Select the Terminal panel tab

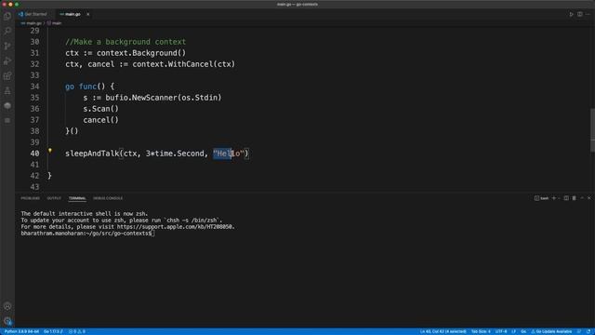pyautogui.click(x=77, y=198)
